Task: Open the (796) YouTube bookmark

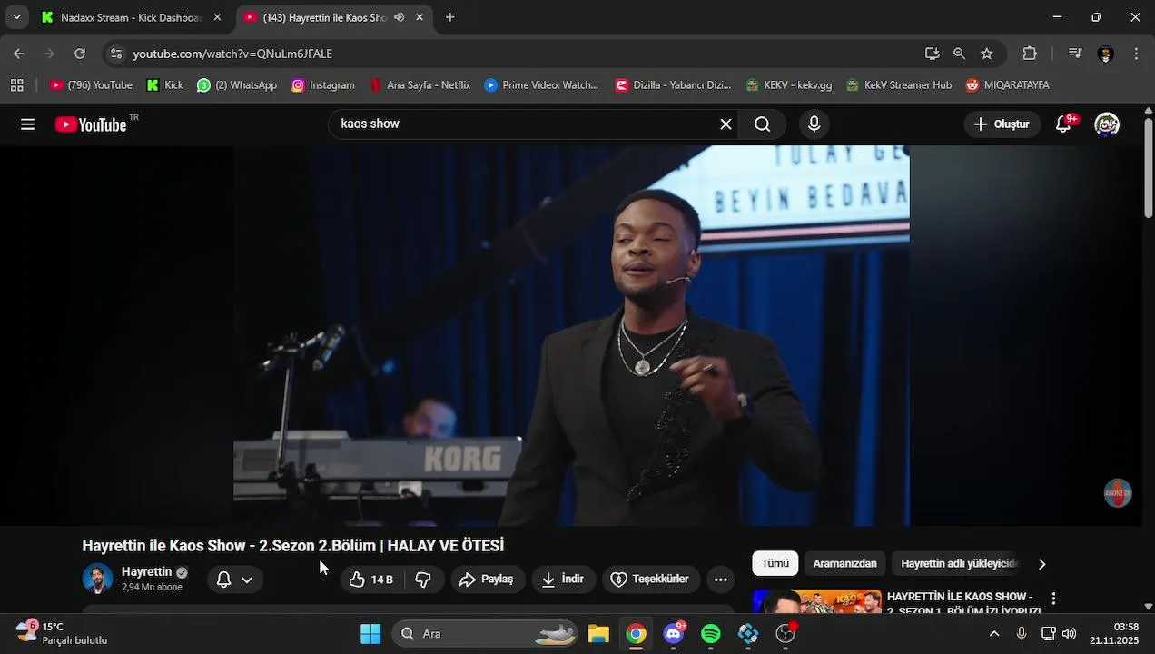Action: pyautogui.click(x=91, y=84)
